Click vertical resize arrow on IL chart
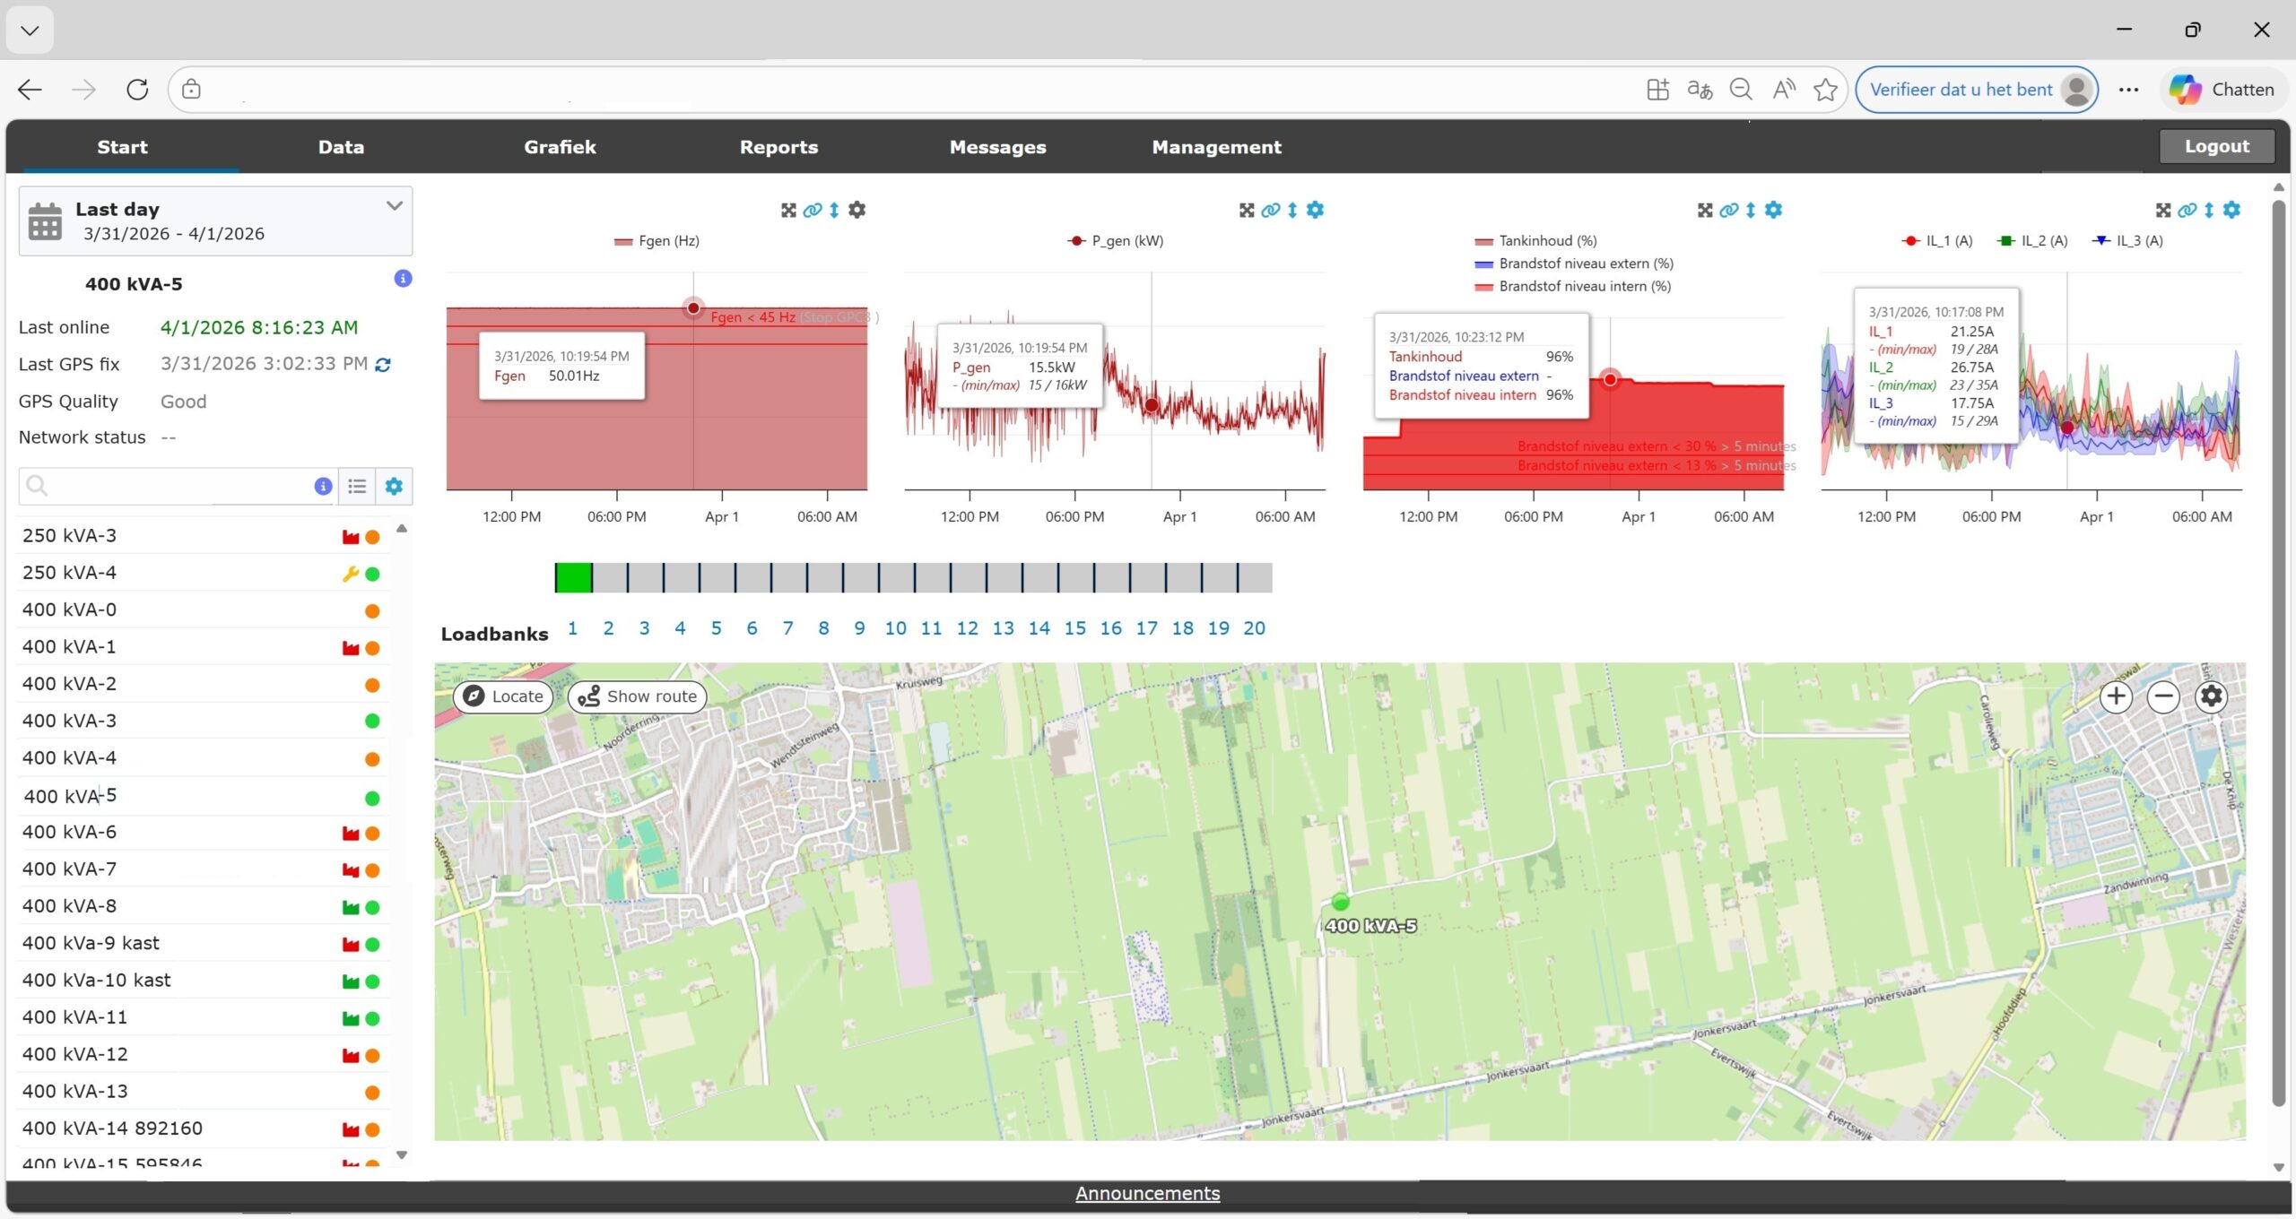Viewport: 2296px width, 1219px height. coord(2208,210)
